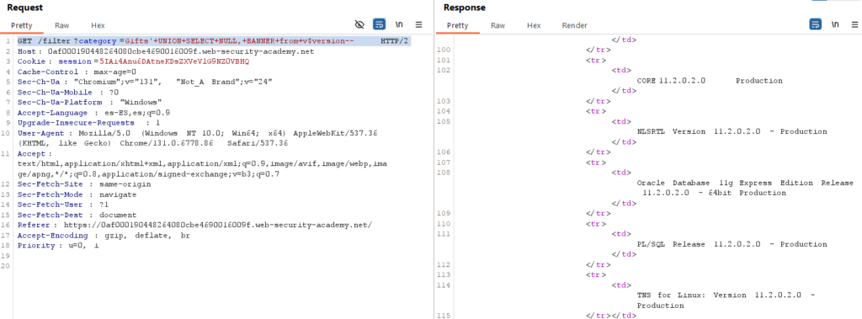
Task: Click the Sec-Fetch-Dest document line
Action: [77, 215]
